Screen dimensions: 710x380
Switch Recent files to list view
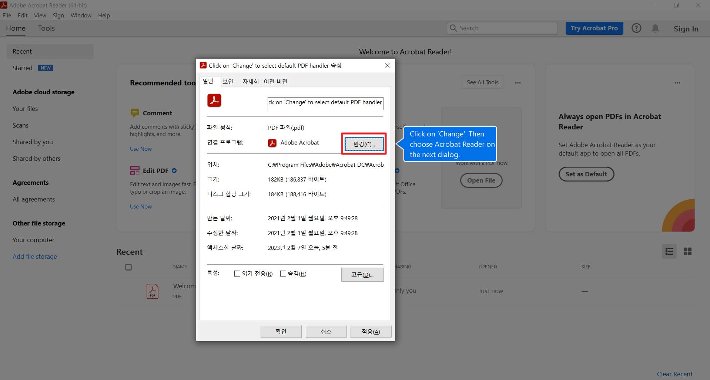tap(669, 251)
